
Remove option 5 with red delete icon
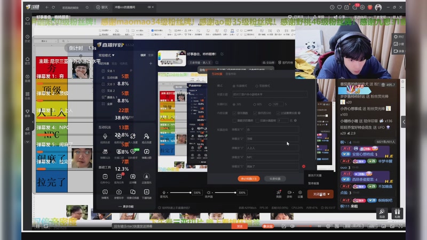click(304, 166)
